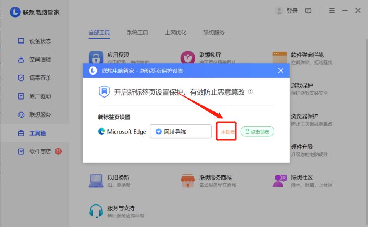Image resolution: width=368 pixels, height=227 pixels.
Task: Click the software store bag icon
Action: pos(21,152)
